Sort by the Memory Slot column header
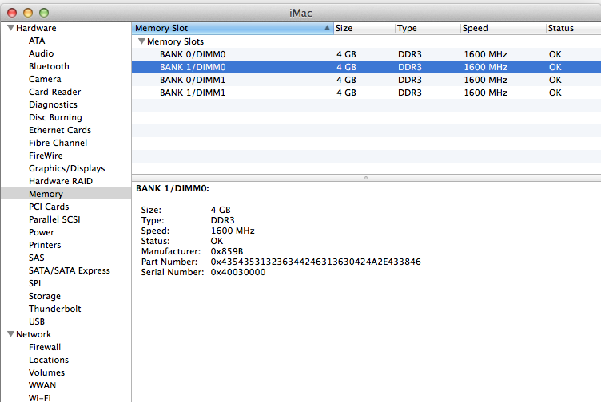This screenshot has height=402, width=601. pos(233,28)
